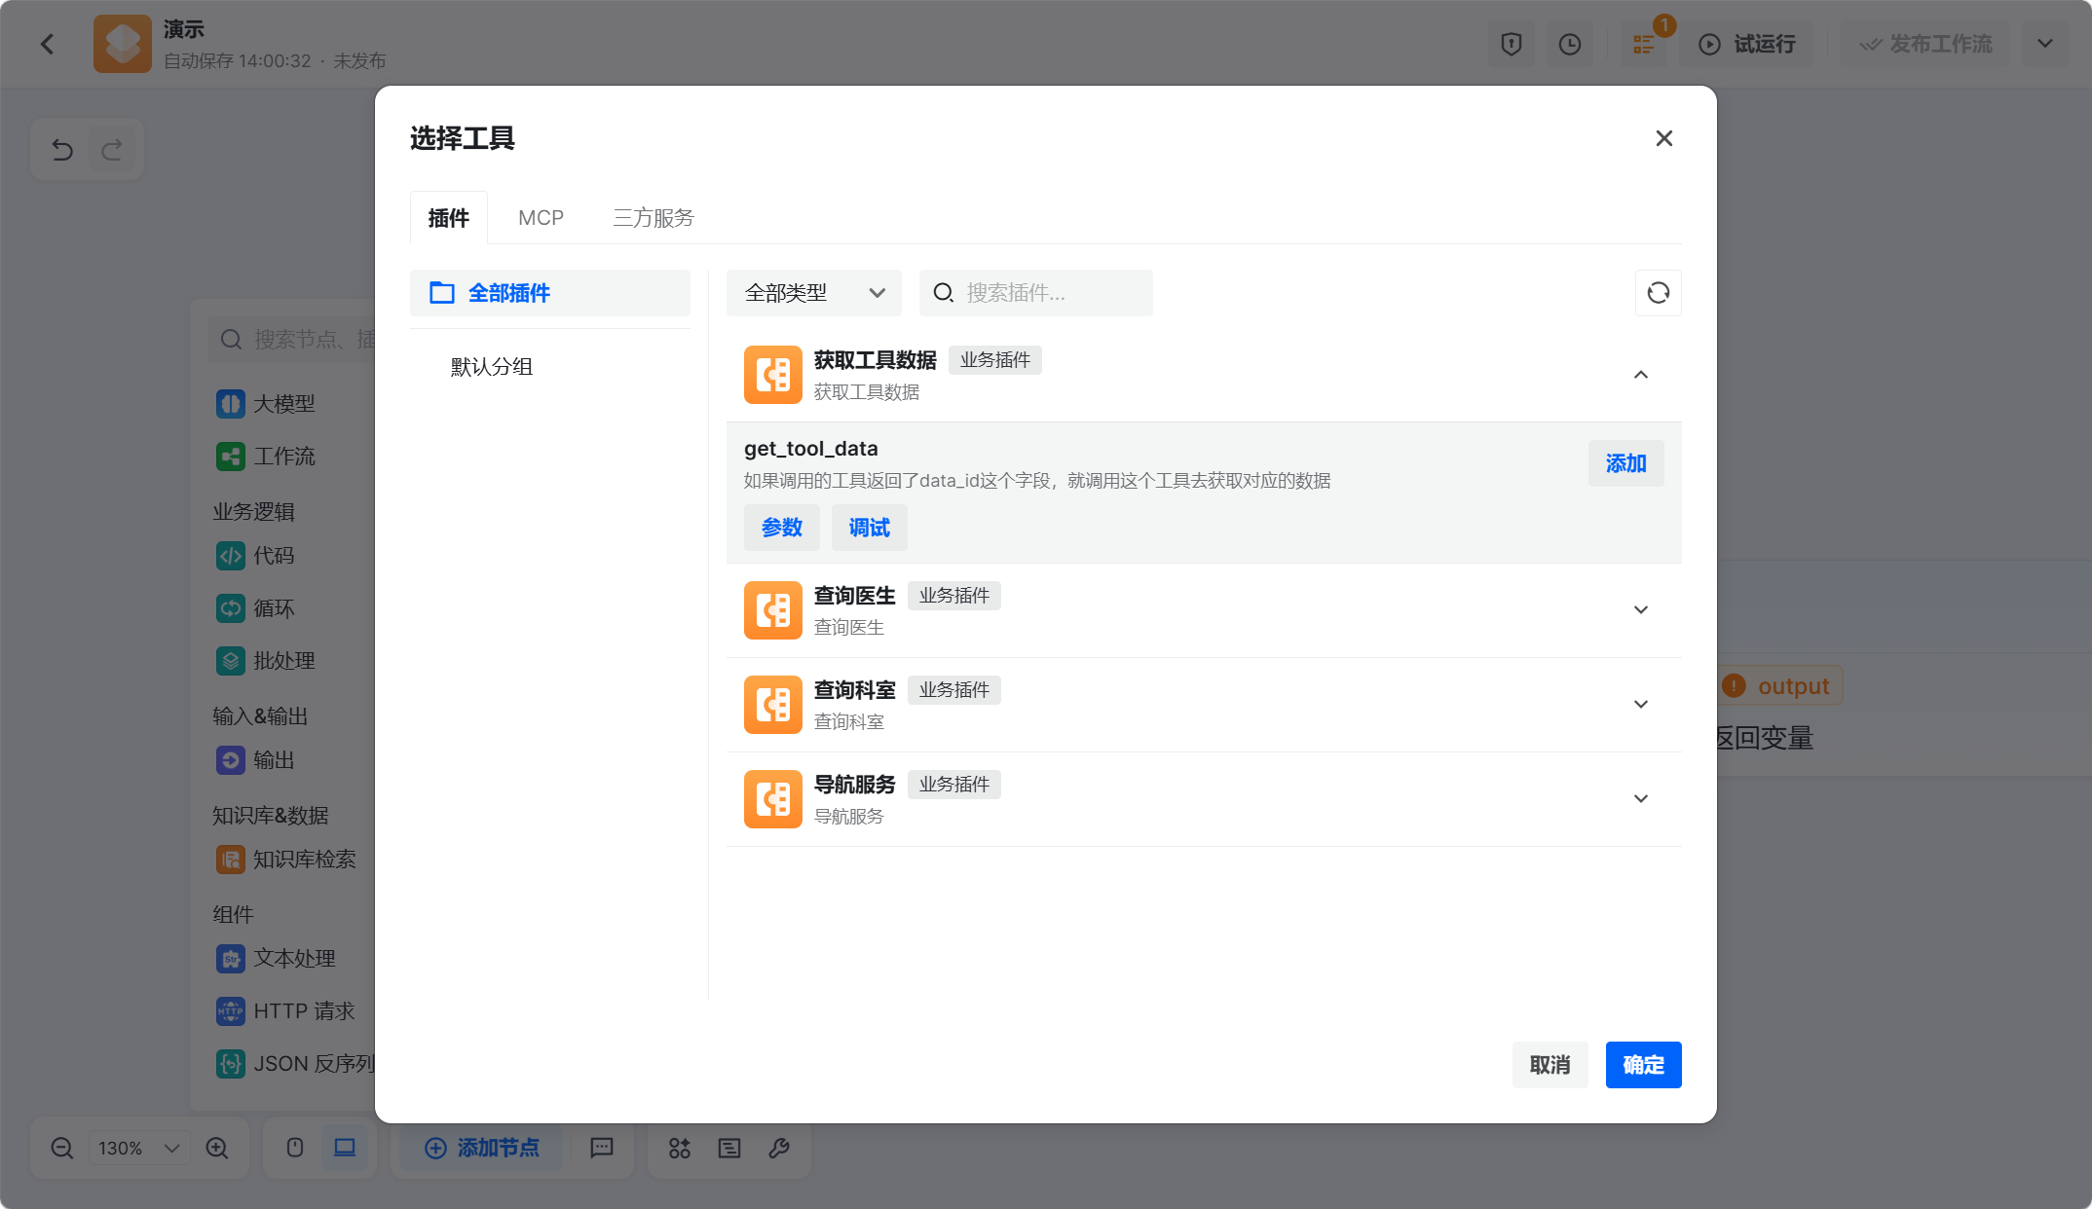2092x1209 pixels.
Task: Select the JSON 反序列化 node
Action: point(295,1064)
